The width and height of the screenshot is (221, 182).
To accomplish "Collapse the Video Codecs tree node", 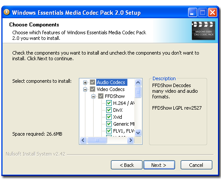I will (85, 89).
